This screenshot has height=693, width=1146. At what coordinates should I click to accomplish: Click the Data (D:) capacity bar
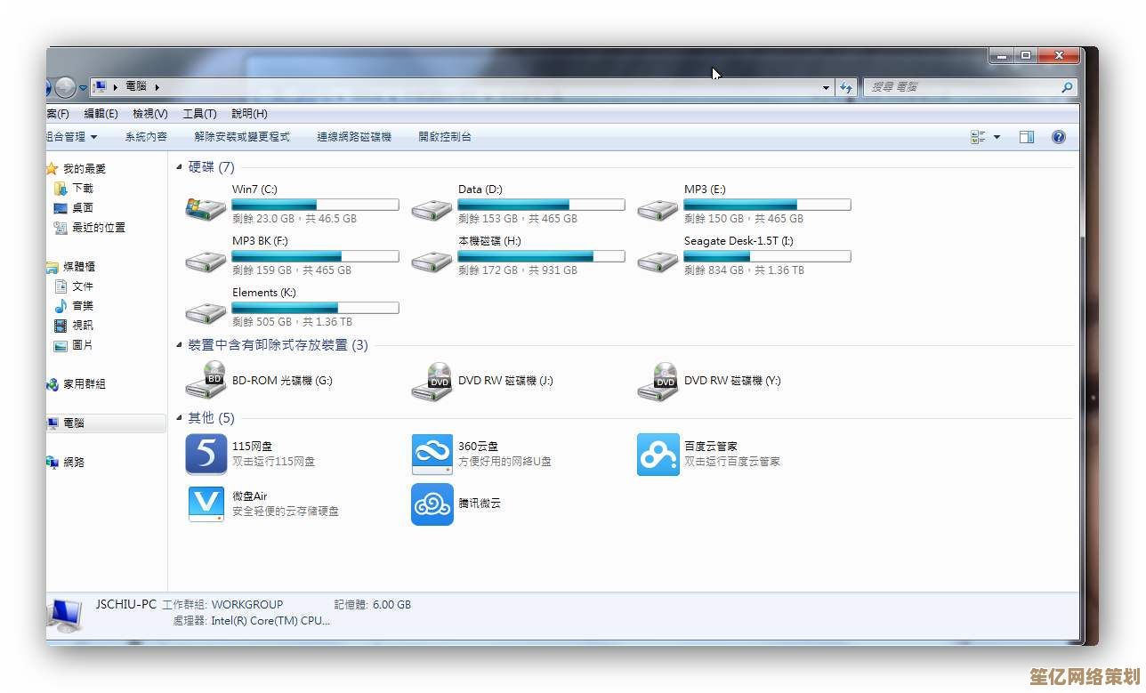(x=541, y=205)
